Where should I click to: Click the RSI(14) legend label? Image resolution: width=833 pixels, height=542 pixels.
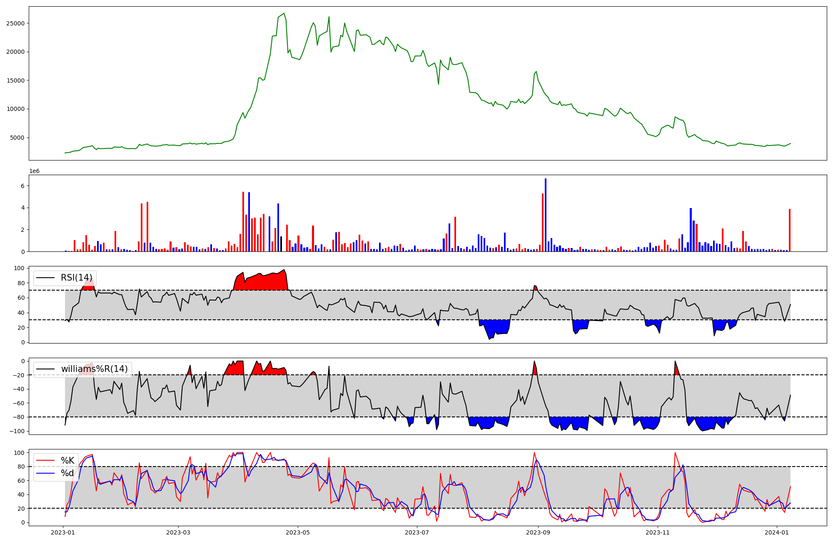coord(77,278)
